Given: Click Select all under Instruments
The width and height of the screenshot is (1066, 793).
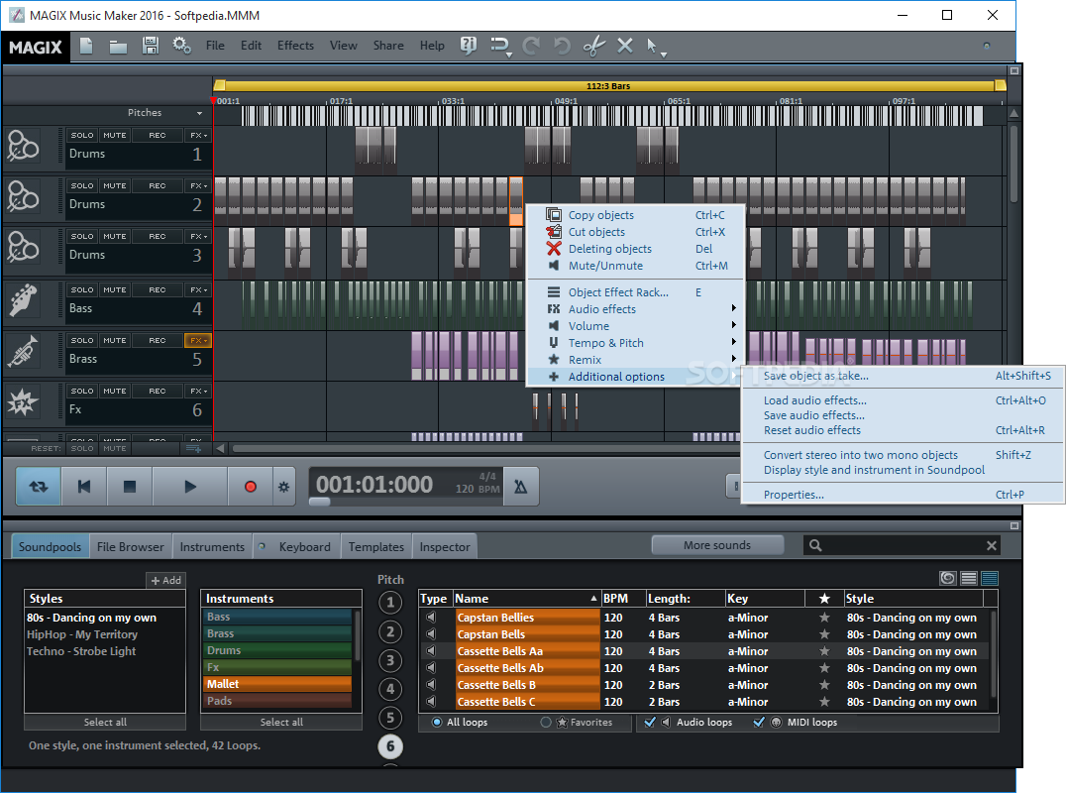Looking at the screenshot, I should (281, 723).
